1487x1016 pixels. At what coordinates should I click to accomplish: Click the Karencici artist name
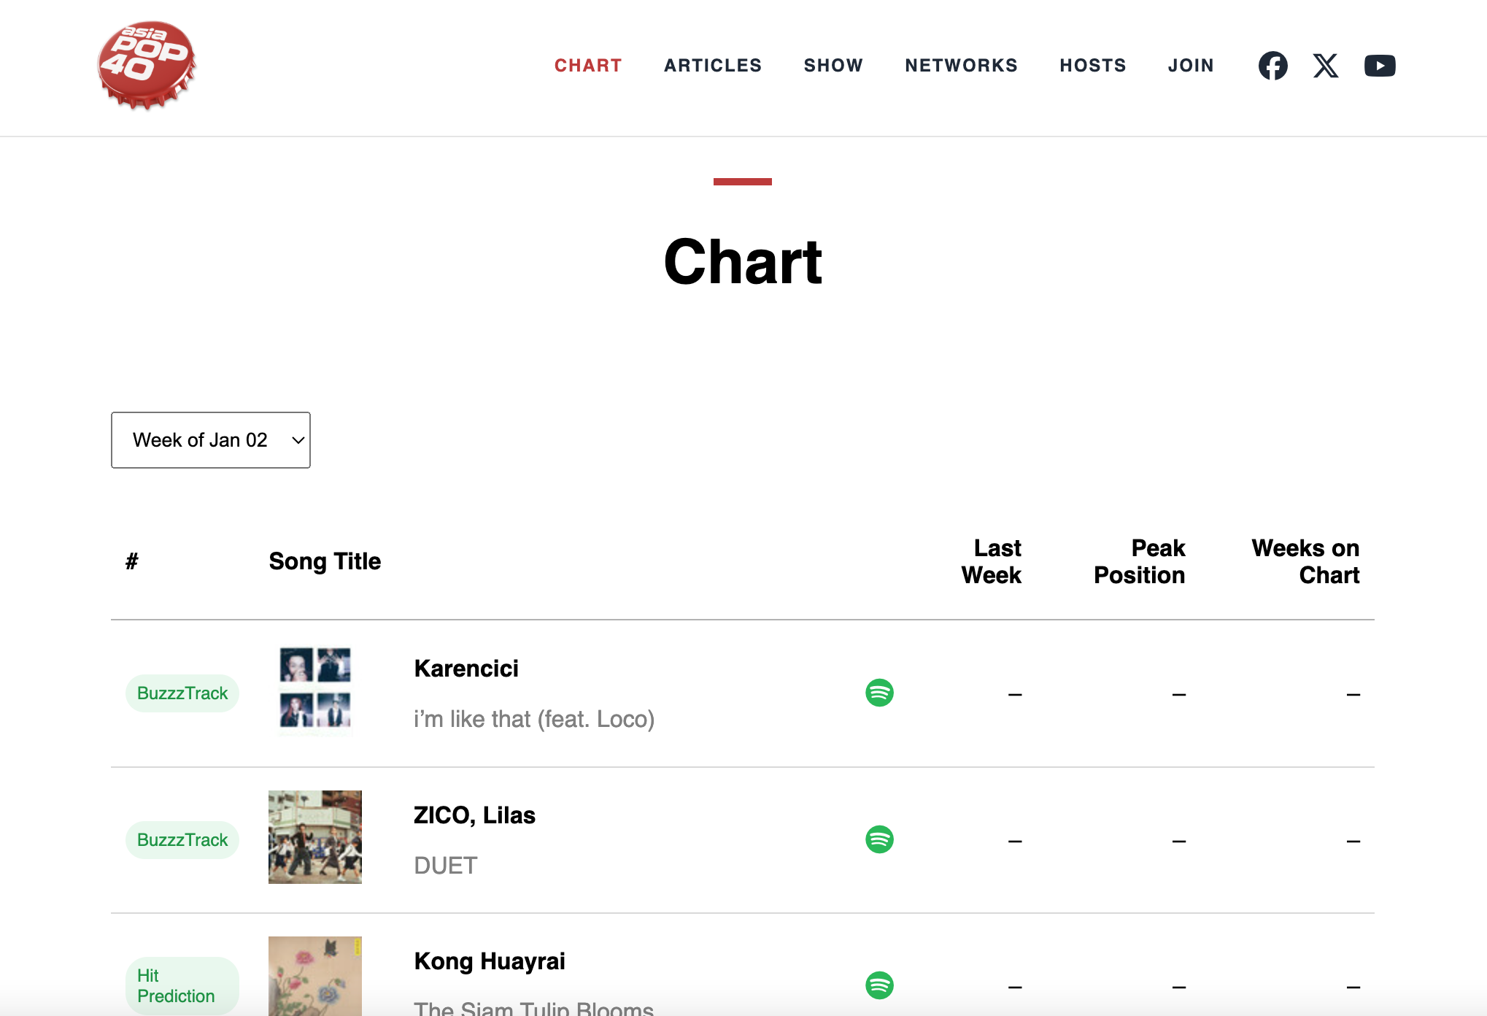[466, 669]
